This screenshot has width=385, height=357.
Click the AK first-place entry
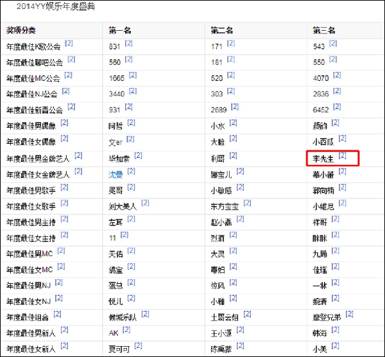[114, 333]
